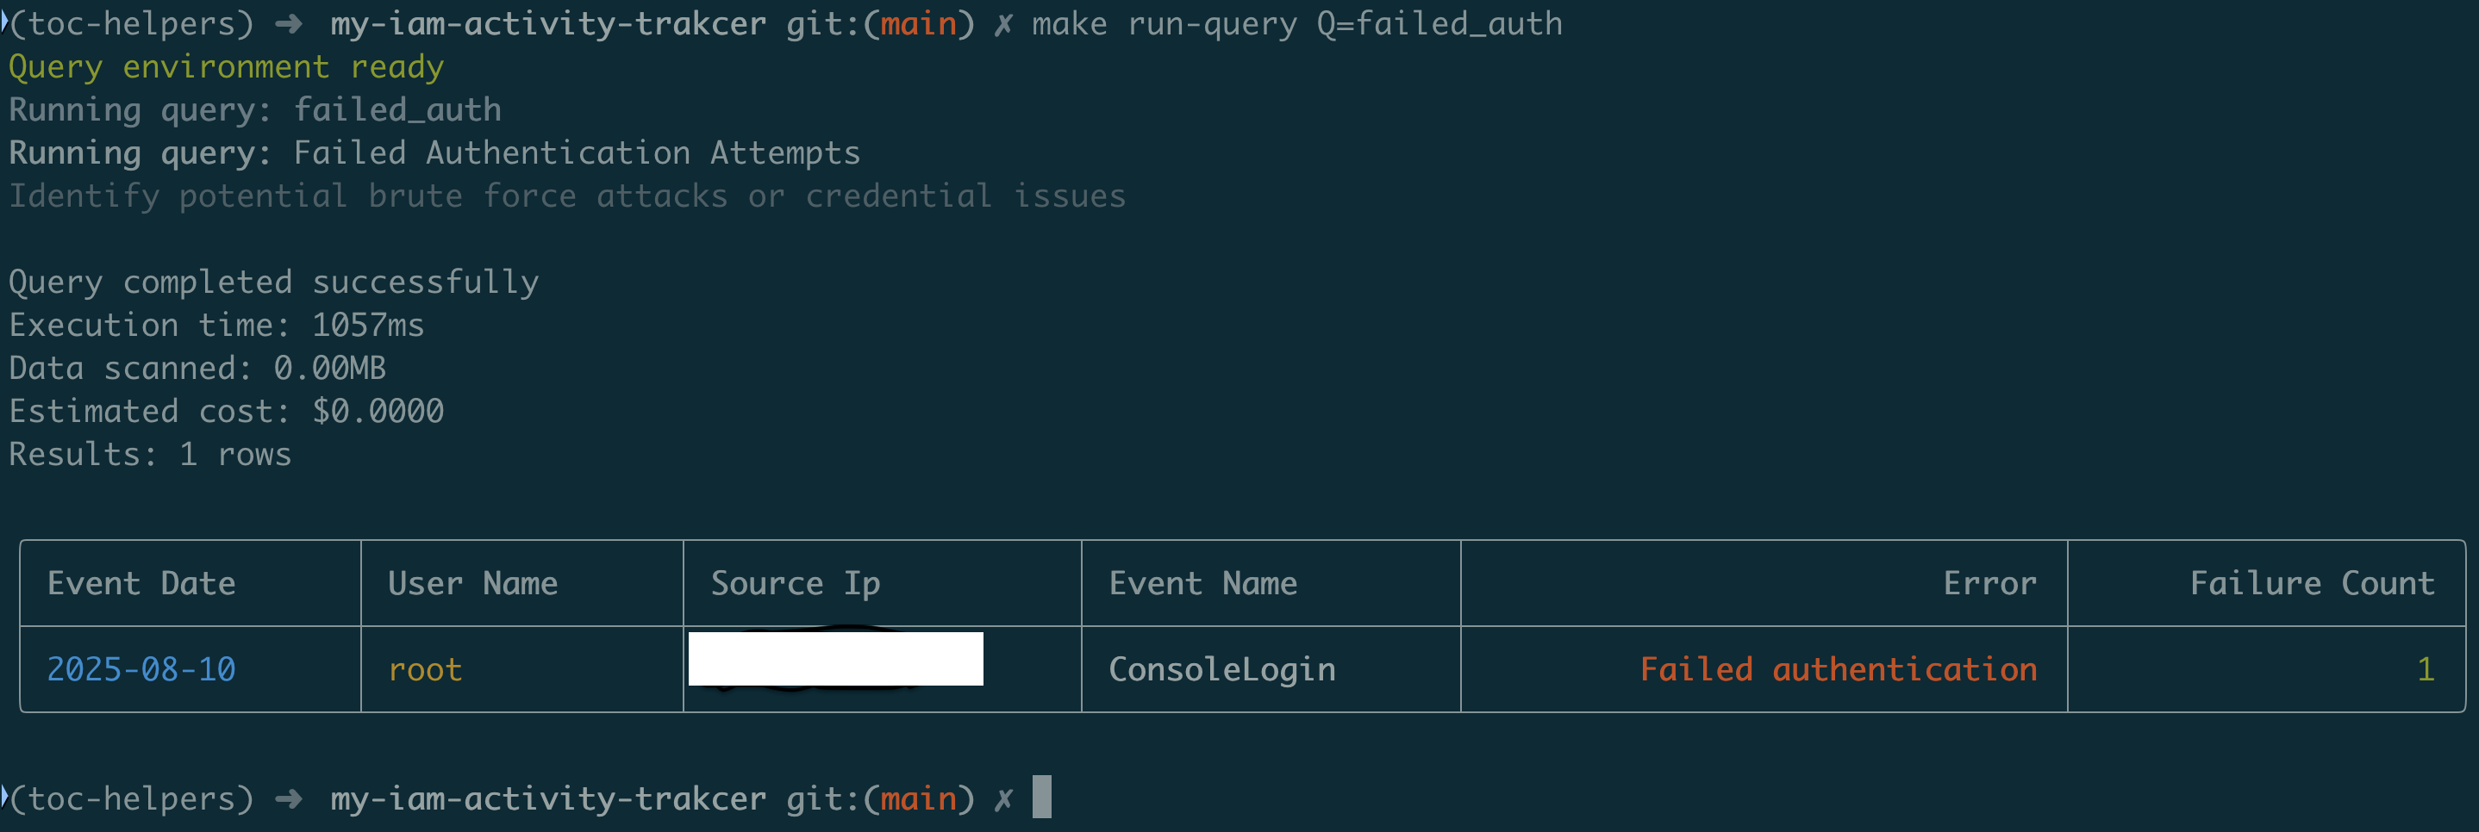Click the 'Query environment ready' status line
Viewport: 2479px width, 832px height.
pyautogui.click(x=226, y=67)
